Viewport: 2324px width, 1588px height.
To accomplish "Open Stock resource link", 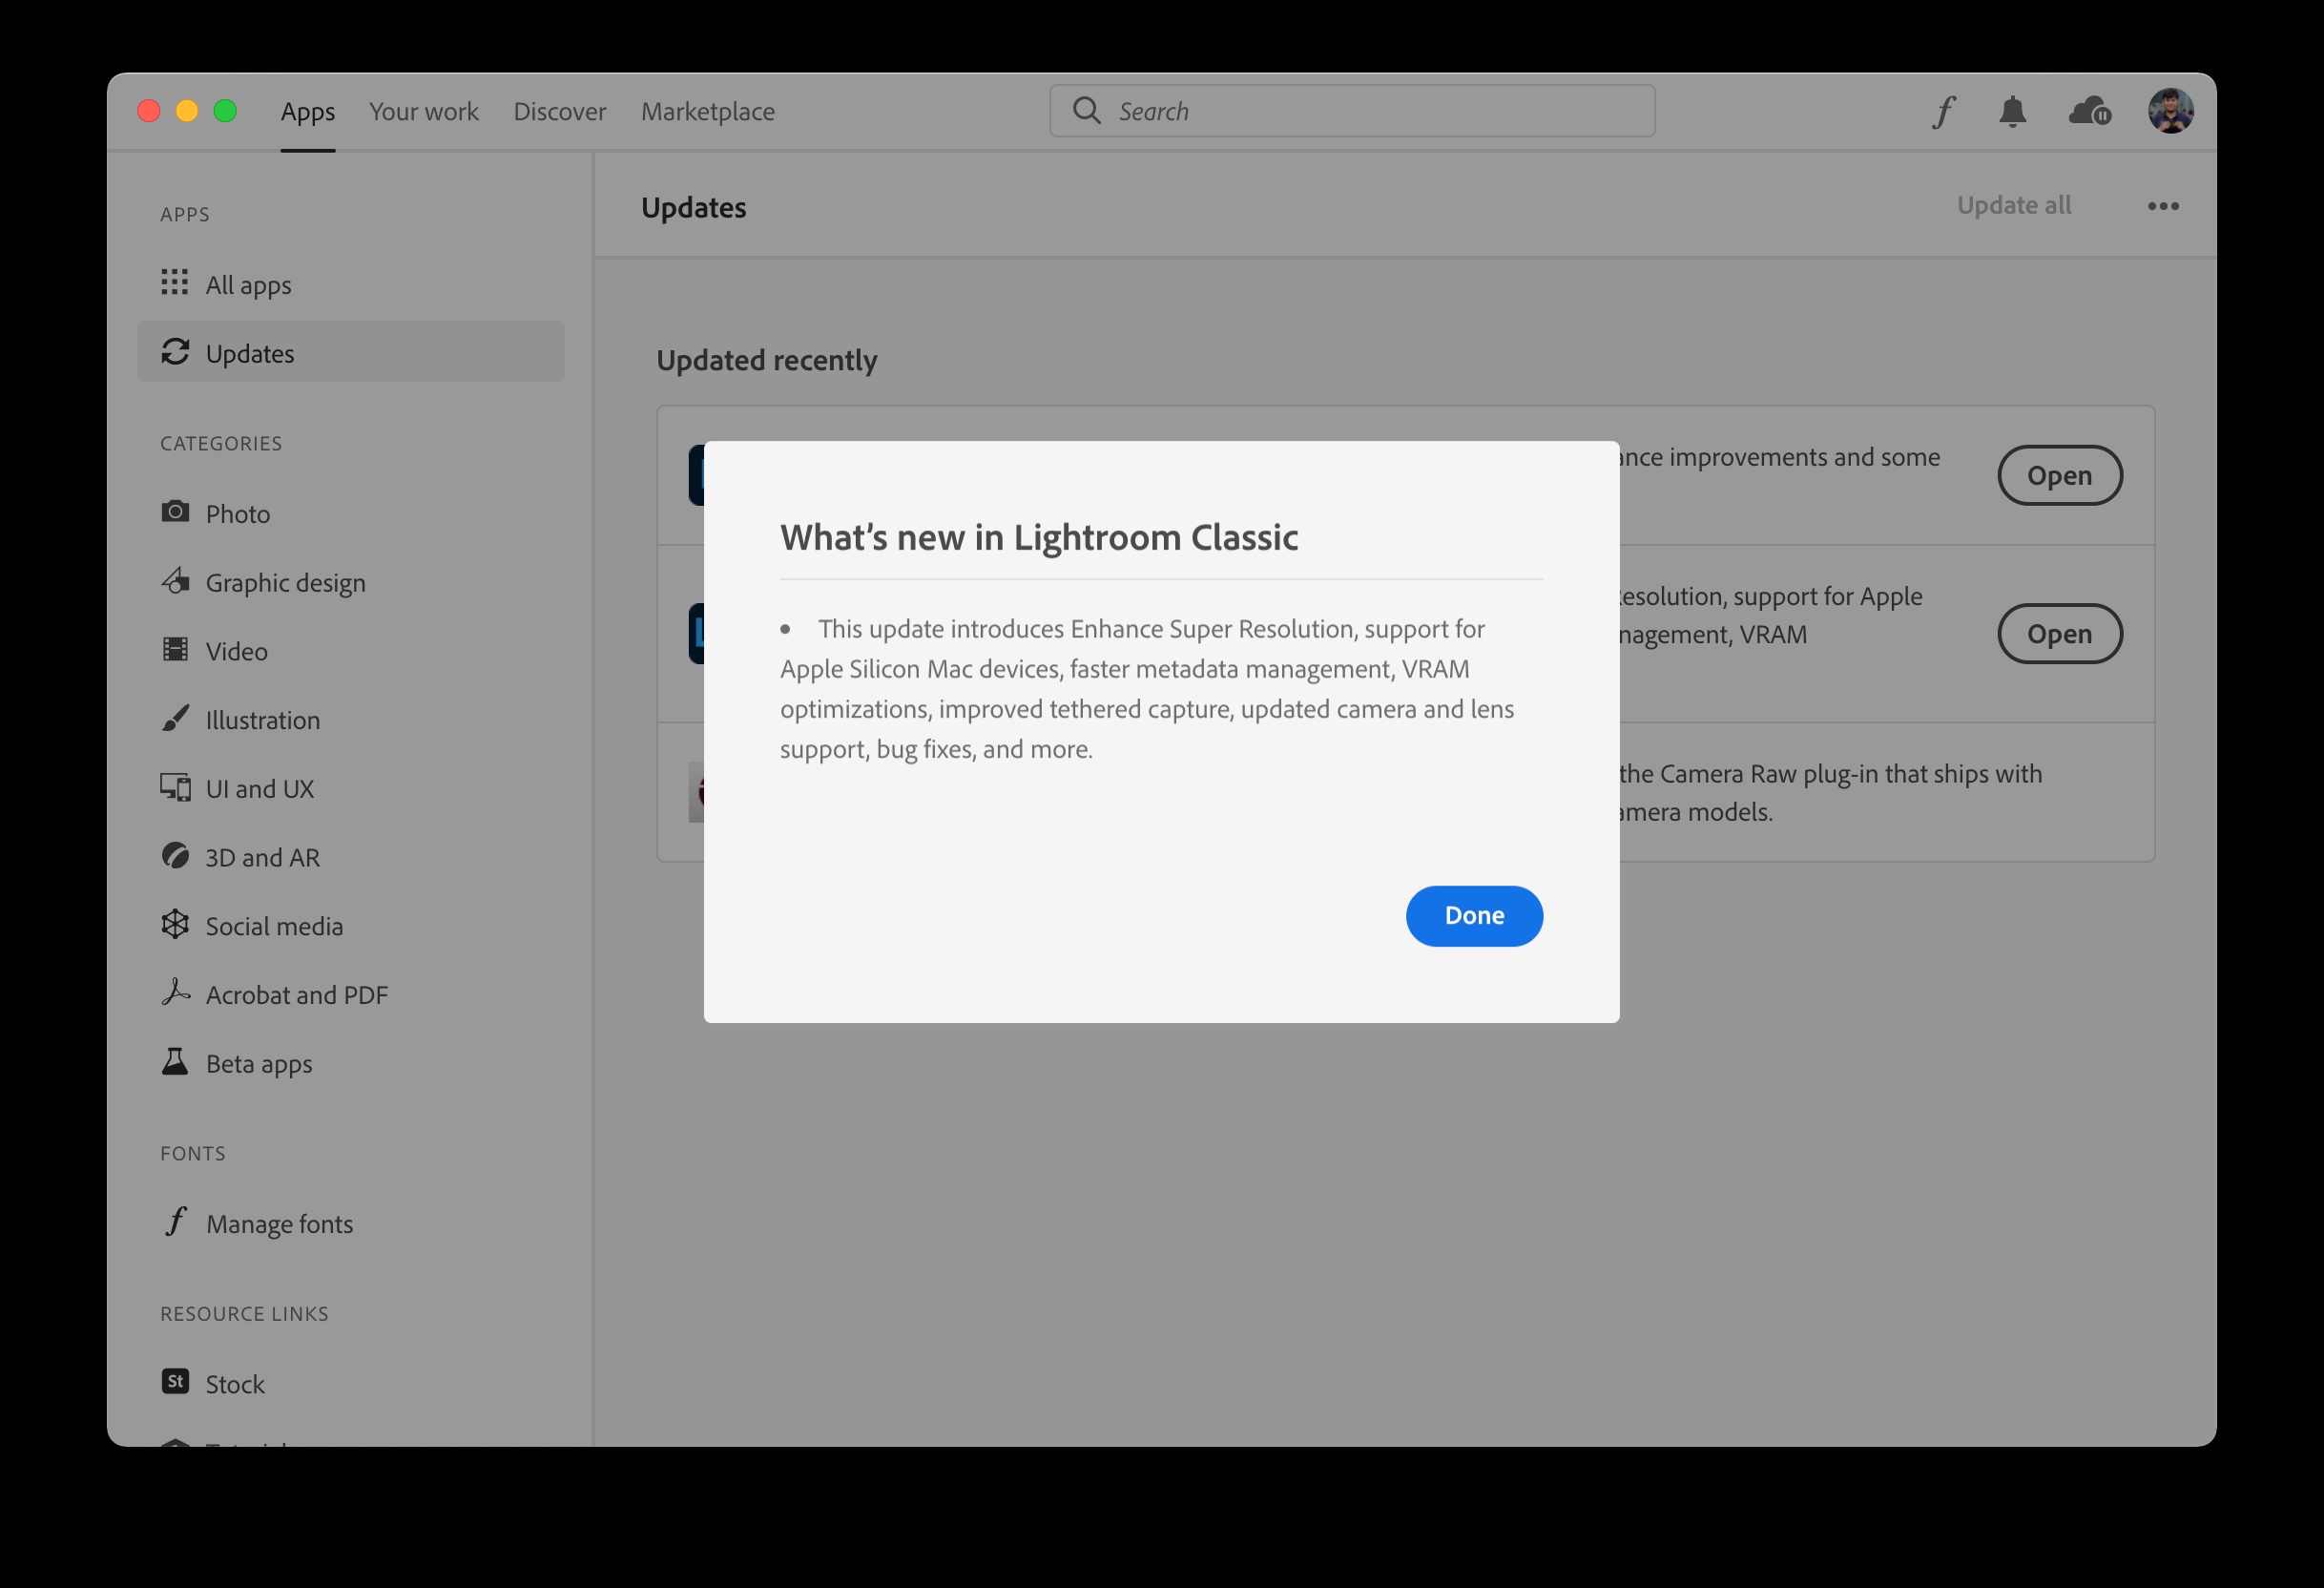I will click(234, 1384).
